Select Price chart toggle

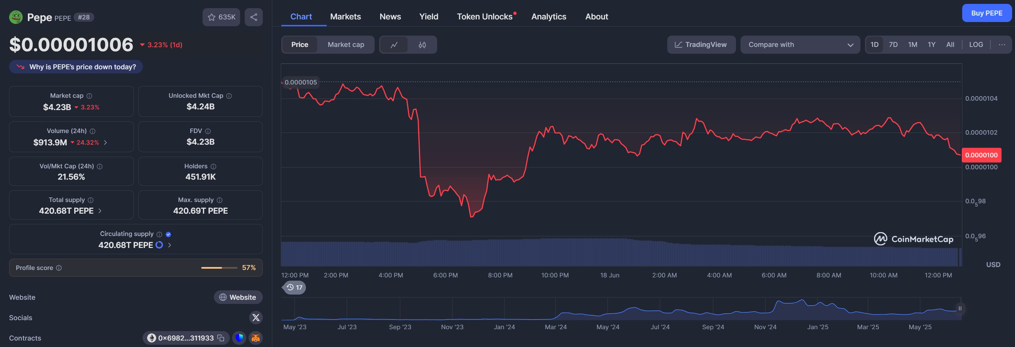pos(299,44)
